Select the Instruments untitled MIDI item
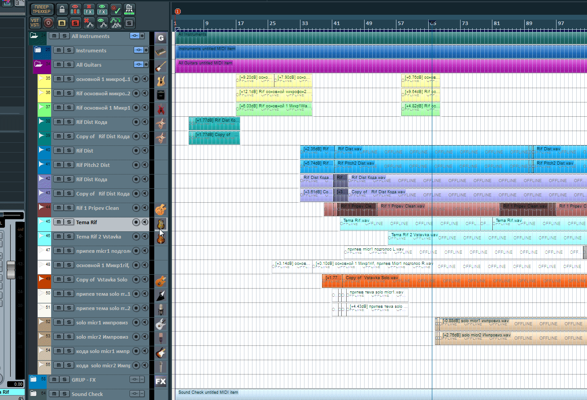The image size is (587, 400). click(381, 52)
